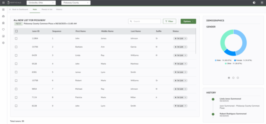Open the Pickaway County dropdown
Screen dimensions: 266x124
click(76, 3)
